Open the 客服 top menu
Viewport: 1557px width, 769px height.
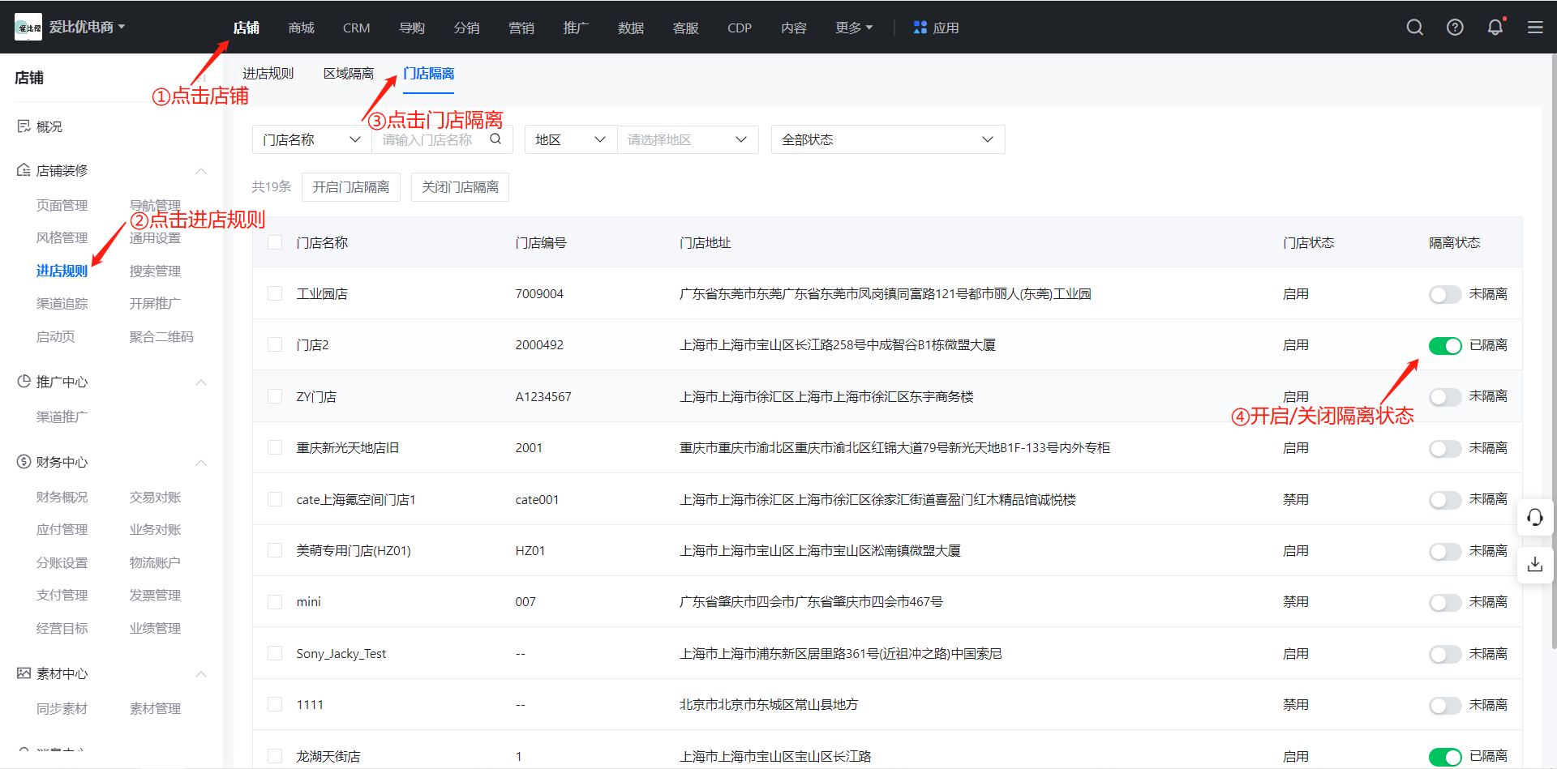click(x=686, y=28)
